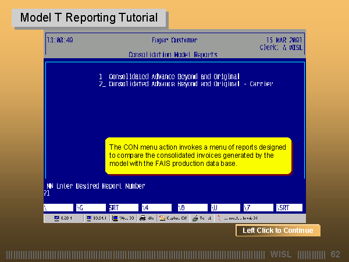349x262 pixels.
Task: Select report 1 Consolidated Advance Beyond and Original
Action: pyautogui.click(x=174, y=76)
